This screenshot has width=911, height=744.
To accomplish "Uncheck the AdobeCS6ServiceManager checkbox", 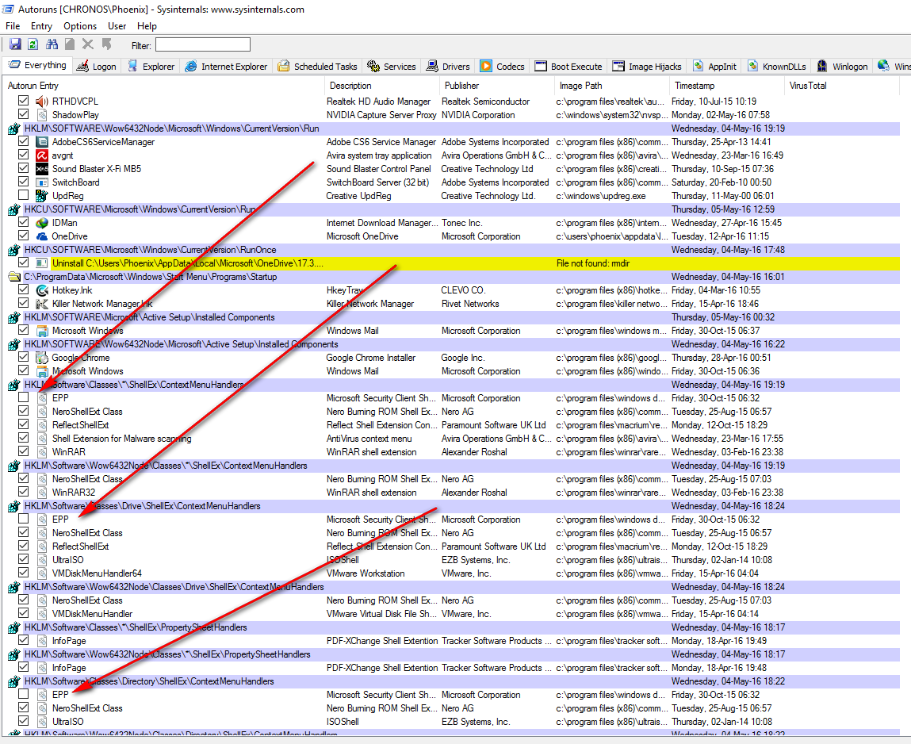I will pyautogui.click(x=23, y=141).
